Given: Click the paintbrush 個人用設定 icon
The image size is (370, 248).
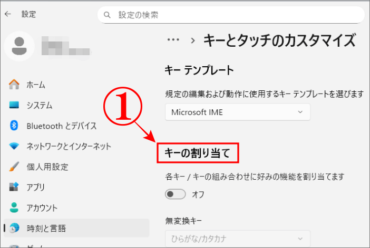Looking at the screenshot, I should pos(14,167).
